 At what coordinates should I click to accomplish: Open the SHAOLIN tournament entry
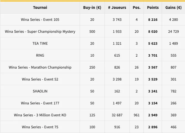pos(40,91)
